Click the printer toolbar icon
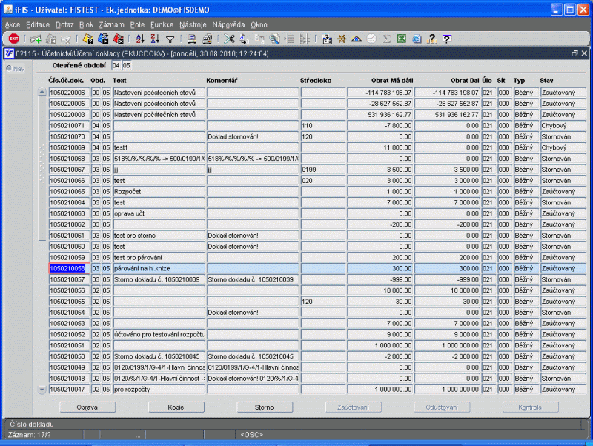The width and height of the screenshot is (593, 446). click(191, 39)
